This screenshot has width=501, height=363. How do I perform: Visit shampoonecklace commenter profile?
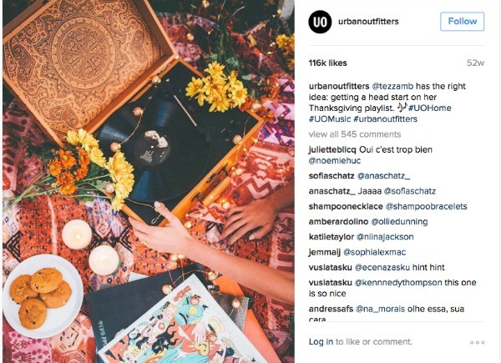(x=346, y=207)
